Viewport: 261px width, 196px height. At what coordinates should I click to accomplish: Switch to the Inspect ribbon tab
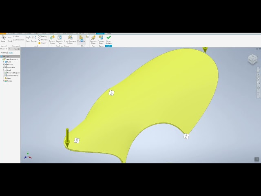coord(37,33)
